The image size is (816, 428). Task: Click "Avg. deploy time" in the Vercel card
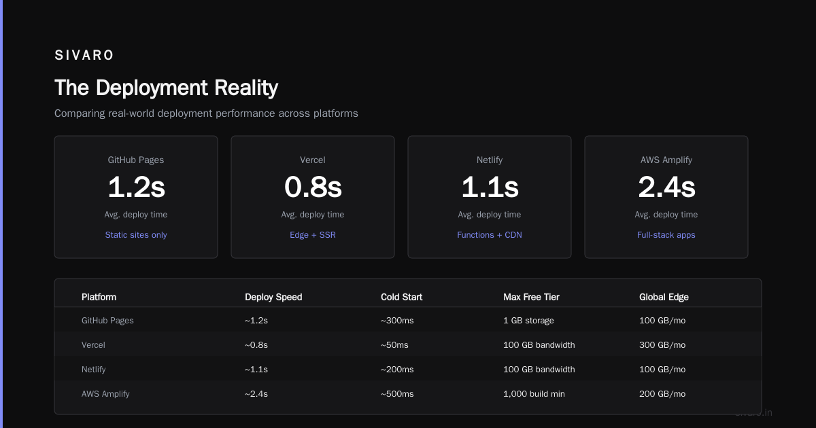click(313, 215)
